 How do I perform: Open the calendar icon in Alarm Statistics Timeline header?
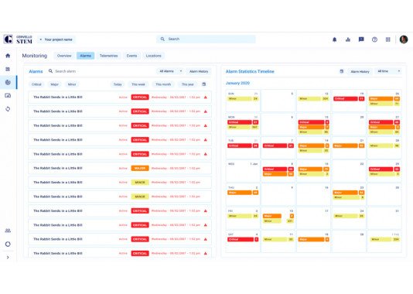pyautogui.click(x=342, y=71)
